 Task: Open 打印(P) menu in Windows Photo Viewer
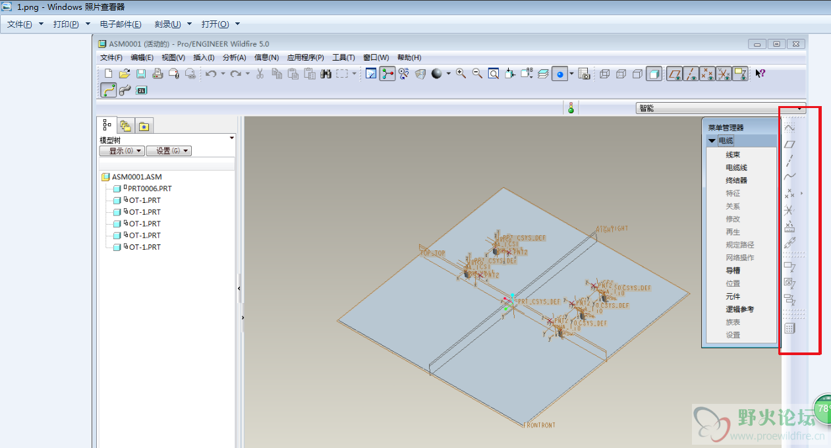(x=66, y=24)
